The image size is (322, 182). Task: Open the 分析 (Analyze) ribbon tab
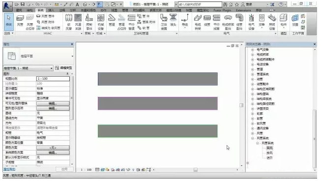(73, 10)
